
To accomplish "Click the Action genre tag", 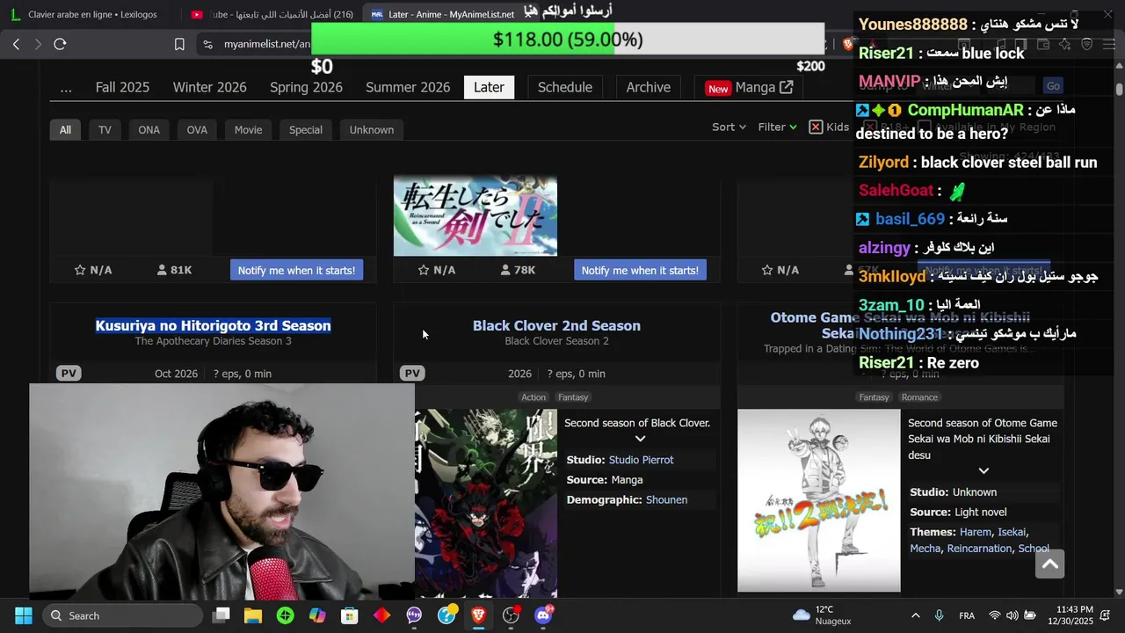I will [x=533, y=397].
